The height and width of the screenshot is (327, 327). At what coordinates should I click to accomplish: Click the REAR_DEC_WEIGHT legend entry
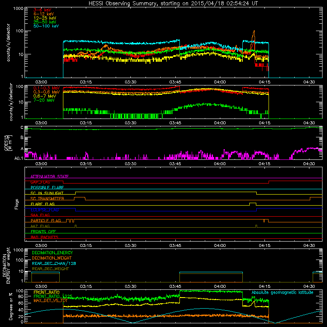click(50, 269)
